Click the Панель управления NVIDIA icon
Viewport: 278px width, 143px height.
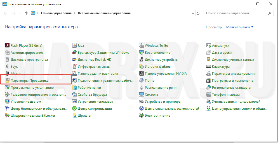[x=142, y=73]
